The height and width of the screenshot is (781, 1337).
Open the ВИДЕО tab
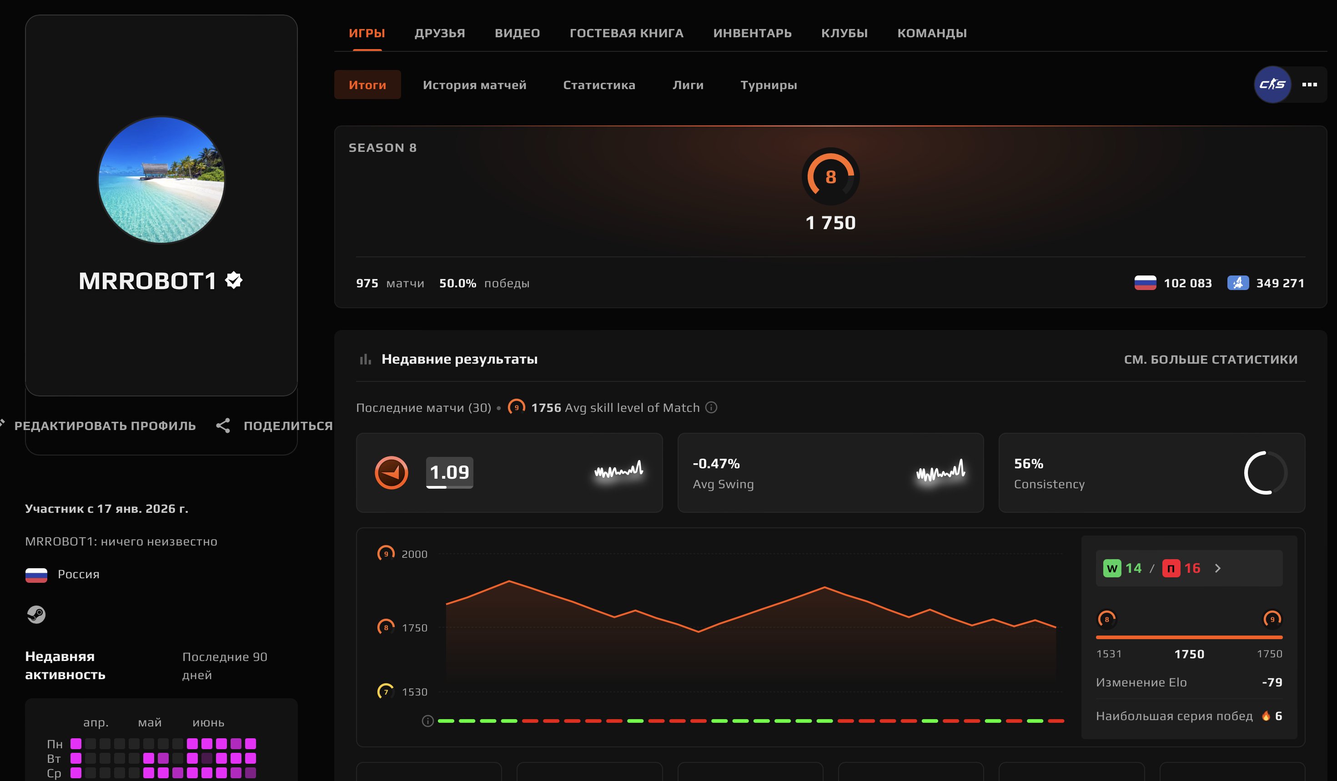517,33
